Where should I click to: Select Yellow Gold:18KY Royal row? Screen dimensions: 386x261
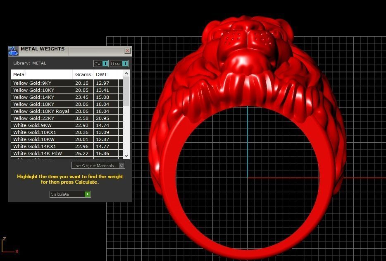point(67,111)
